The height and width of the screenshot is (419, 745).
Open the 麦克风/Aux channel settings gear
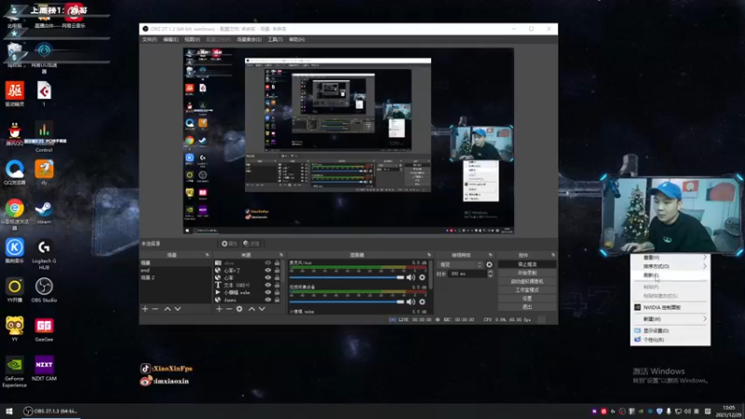pyautogui.click(x=422, y=277)
